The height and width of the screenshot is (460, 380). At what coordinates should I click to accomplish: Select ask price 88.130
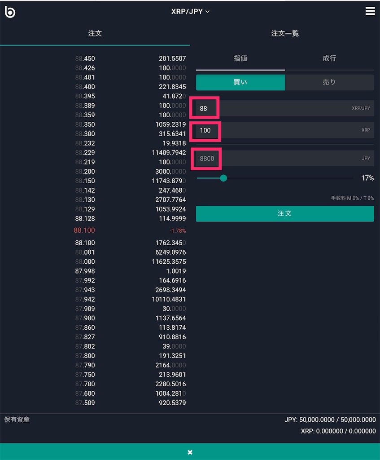coord(85,200)
